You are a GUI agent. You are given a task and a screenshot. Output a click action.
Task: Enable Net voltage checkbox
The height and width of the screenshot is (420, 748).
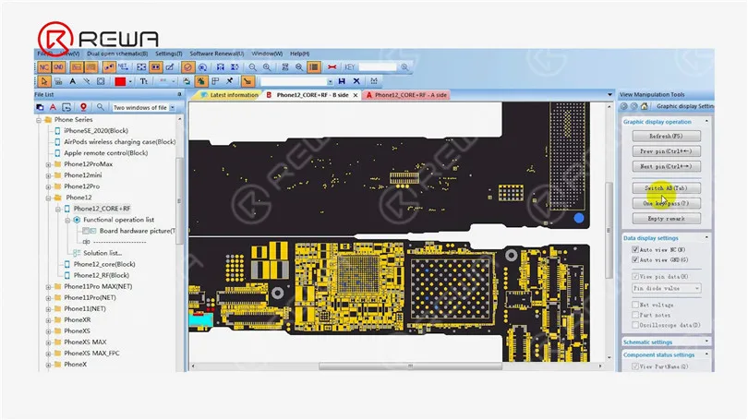click(x=635, y=305)
